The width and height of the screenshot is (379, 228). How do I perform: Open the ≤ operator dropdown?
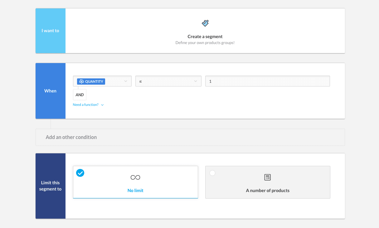coord(168,81)
